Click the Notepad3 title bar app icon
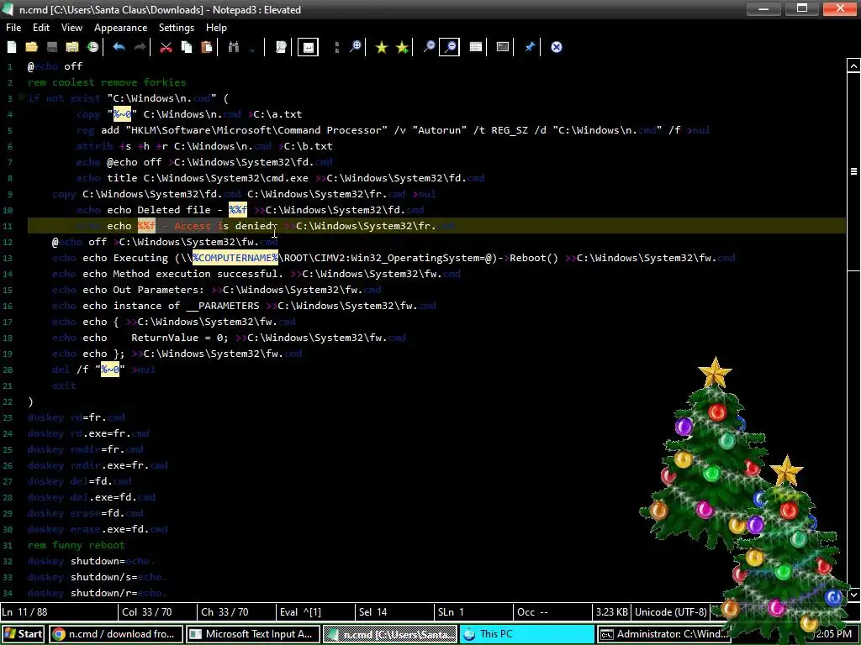 point(8,9)
